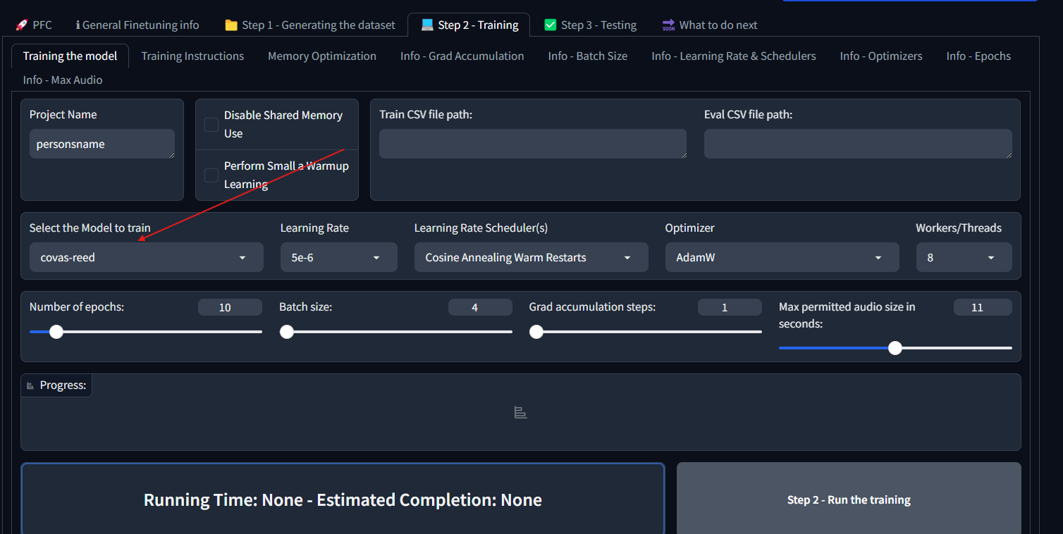Click the Number of epochs slider handle

click(56, 332)
